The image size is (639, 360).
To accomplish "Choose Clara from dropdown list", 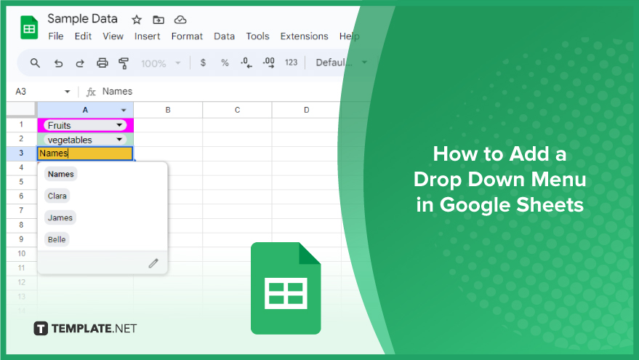I will (57, 196).
